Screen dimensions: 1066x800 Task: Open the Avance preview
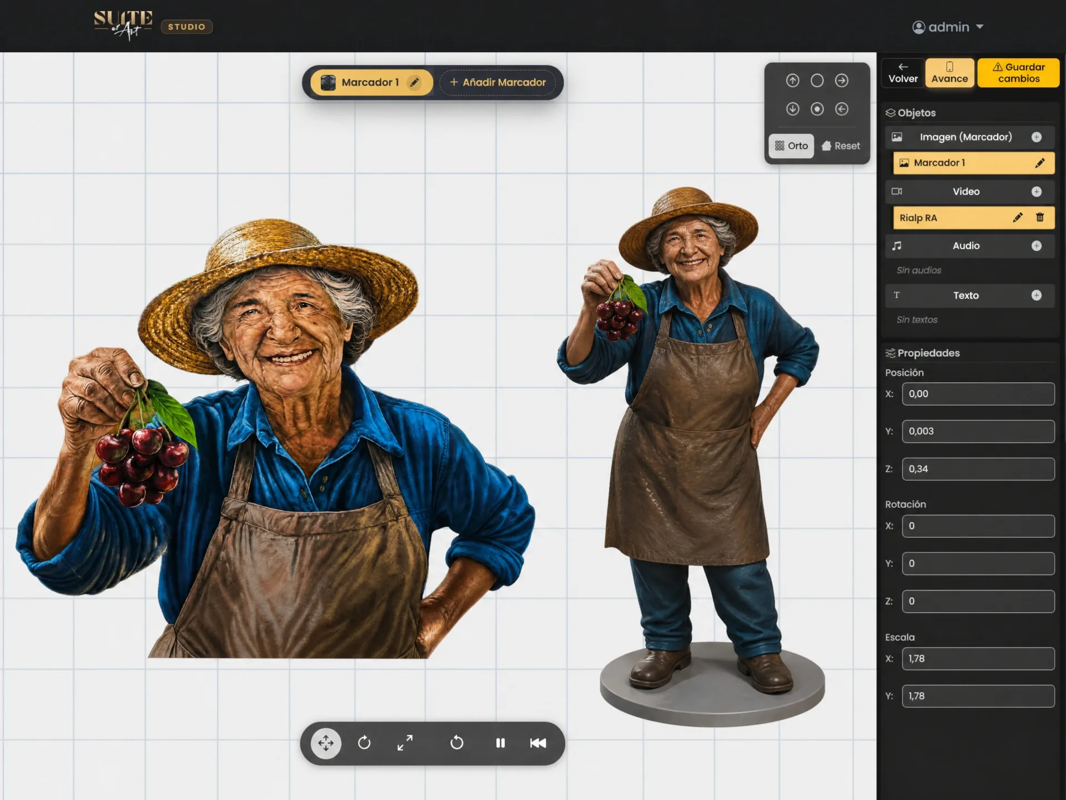coord(949,73)
